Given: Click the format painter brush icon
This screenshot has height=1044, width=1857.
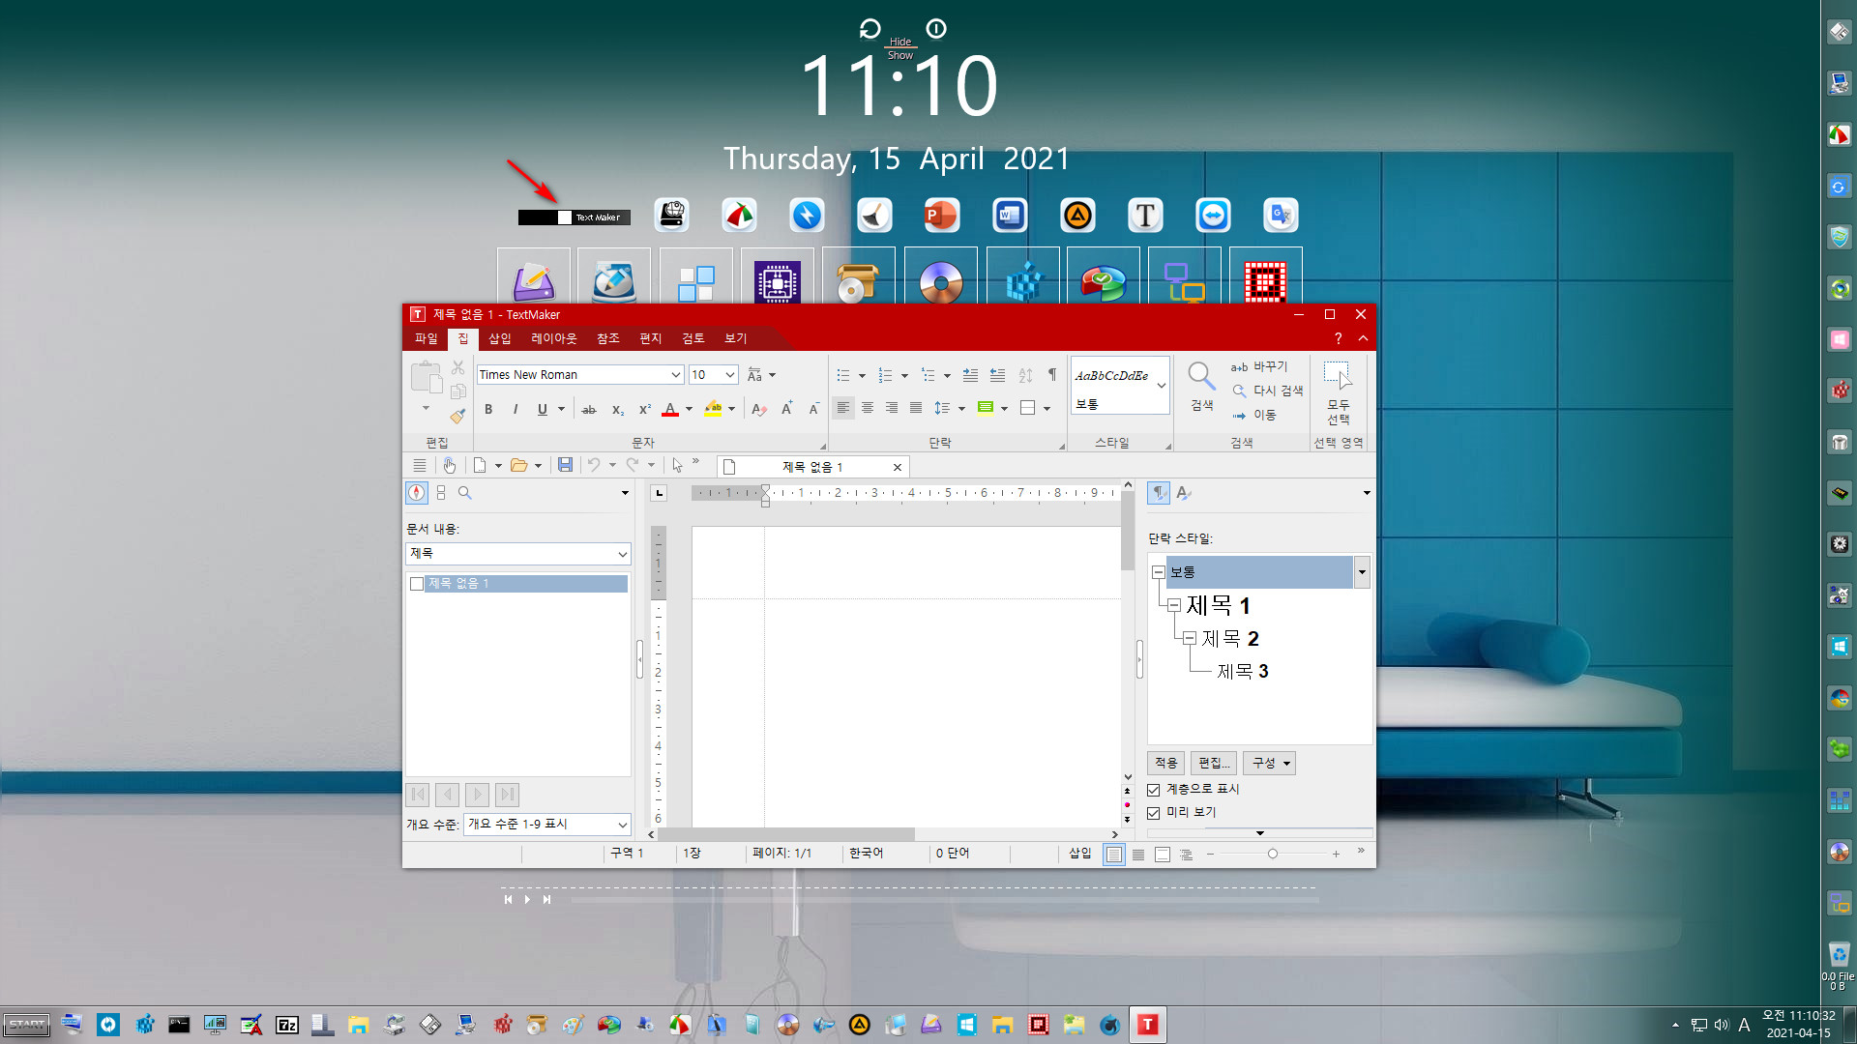Looking at the screenshot, I should tap(457, 416).
